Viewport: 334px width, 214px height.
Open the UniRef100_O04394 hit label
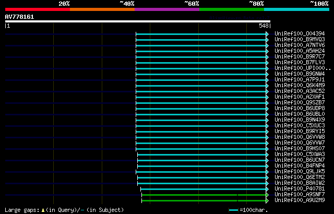pos(300,33)
